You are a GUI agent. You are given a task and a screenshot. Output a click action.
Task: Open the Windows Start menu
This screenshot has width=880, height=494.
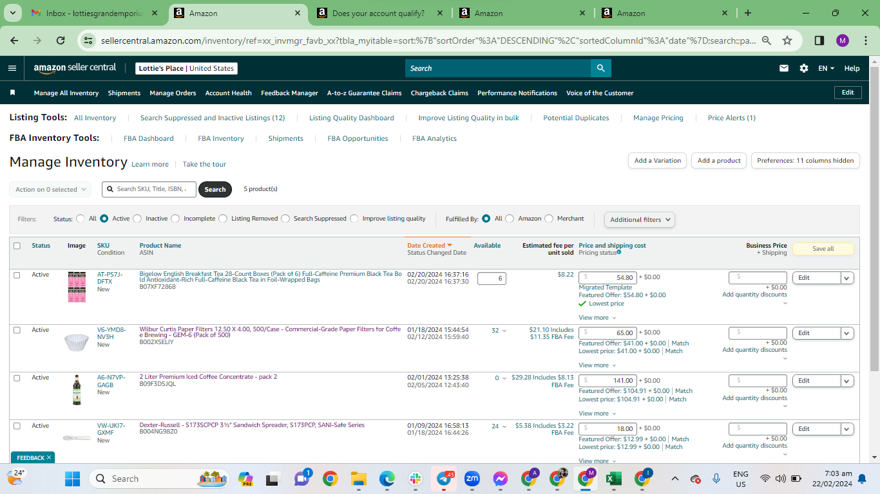(72, 479)
